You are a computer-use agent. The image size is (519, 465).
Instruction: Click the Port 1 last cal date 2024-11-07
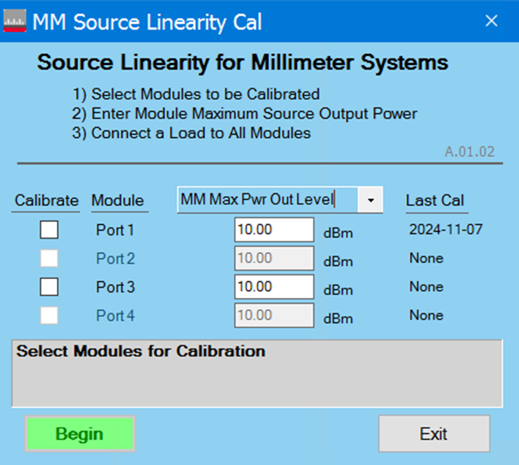click(445, 229)
